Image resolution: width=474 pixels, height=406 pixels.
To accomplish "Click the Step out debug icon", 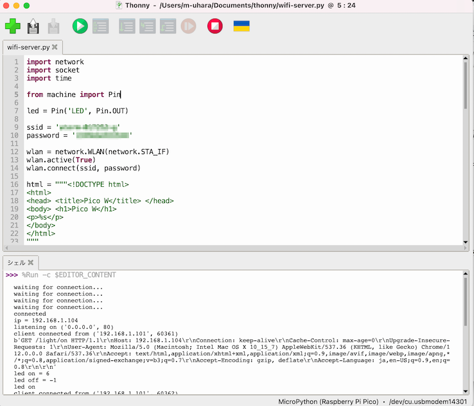I will point(168,26).
